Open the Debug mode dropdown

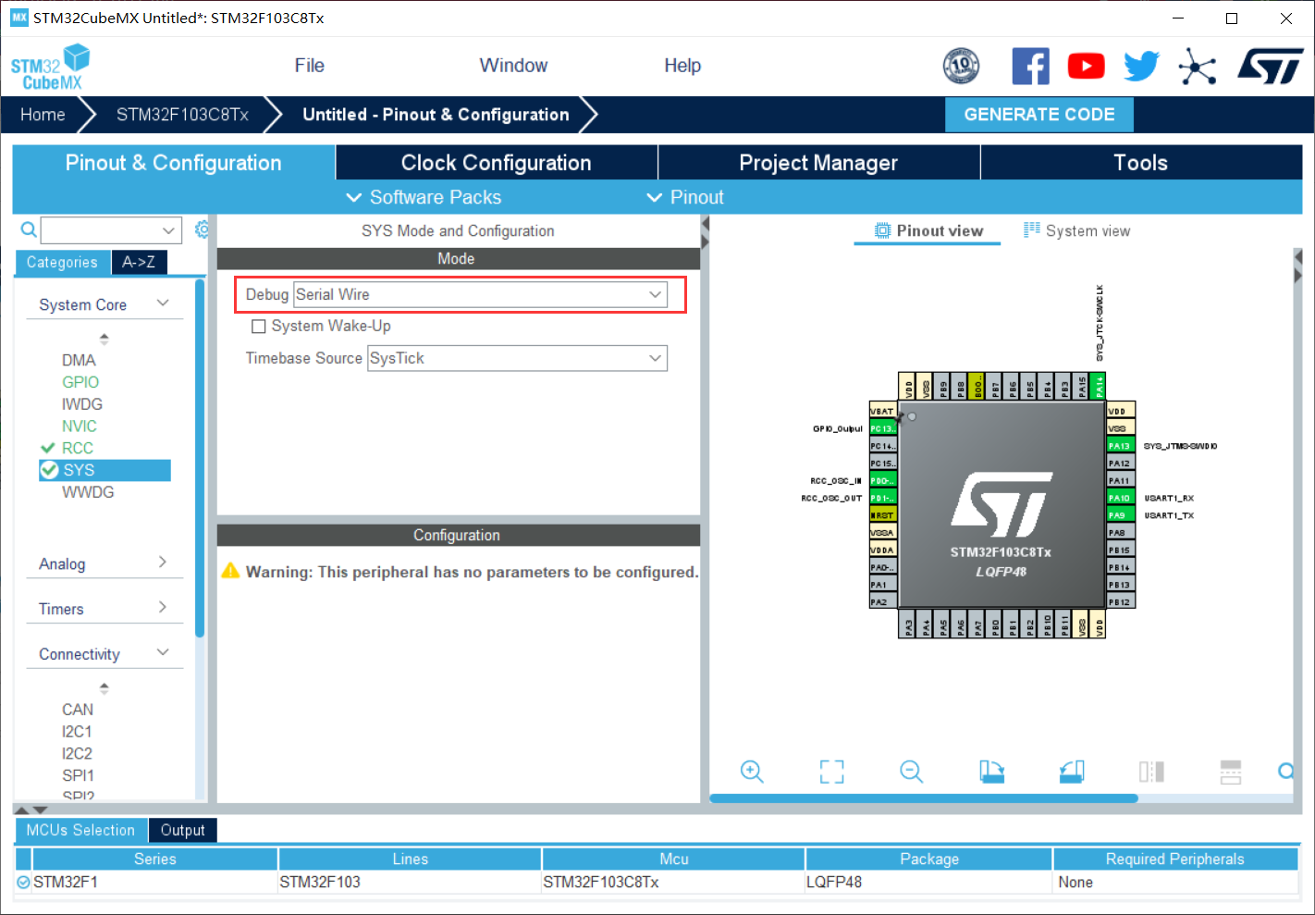click(x=480, y=295)
